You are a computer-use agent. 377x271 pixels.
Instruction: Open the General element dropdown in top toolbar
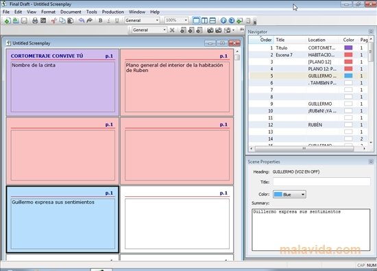(142, 21)
